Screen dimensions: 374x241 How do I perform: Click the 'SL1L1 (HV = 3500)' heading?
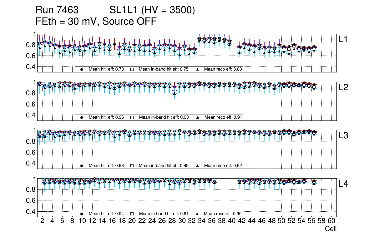tap(152, 10)
